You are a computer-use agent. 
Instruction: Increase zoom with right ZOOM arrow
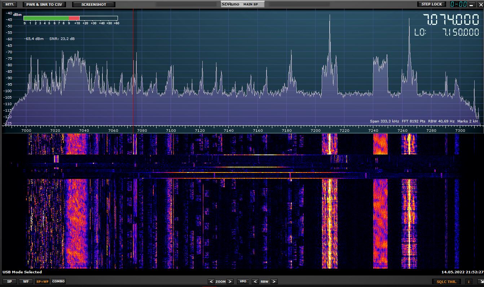coord(230,282)
